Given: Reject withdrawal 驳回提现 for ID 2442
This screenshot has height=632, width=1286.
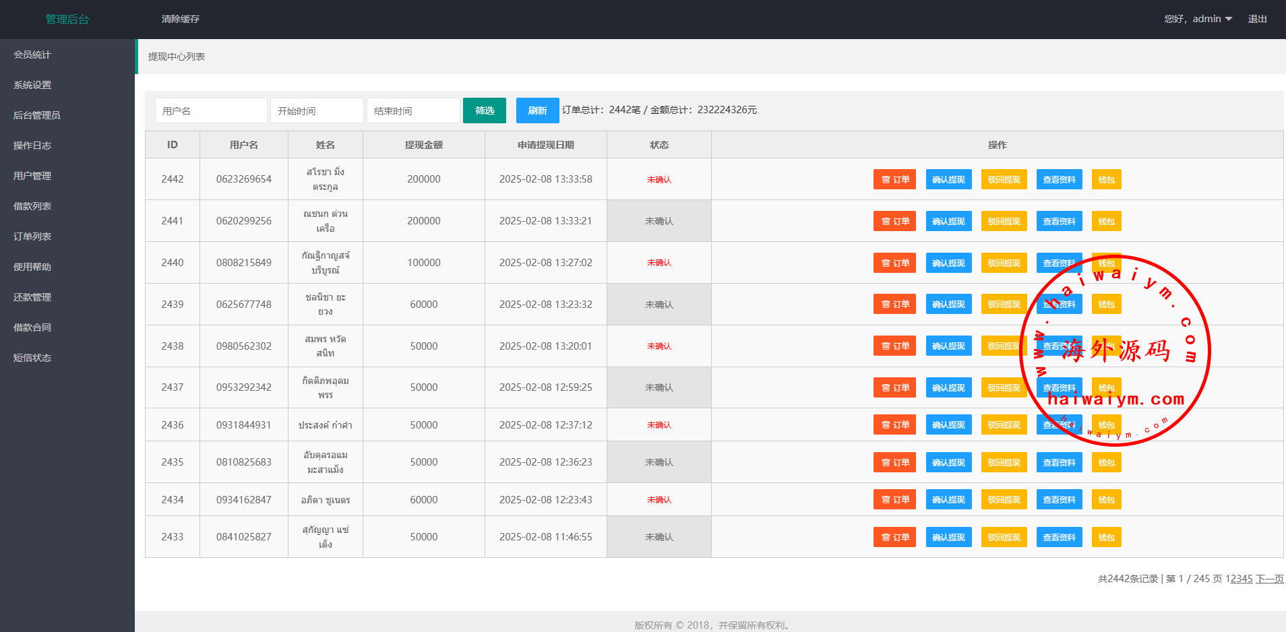Looking at the screenshot, I should click(x=1004, y=180).
